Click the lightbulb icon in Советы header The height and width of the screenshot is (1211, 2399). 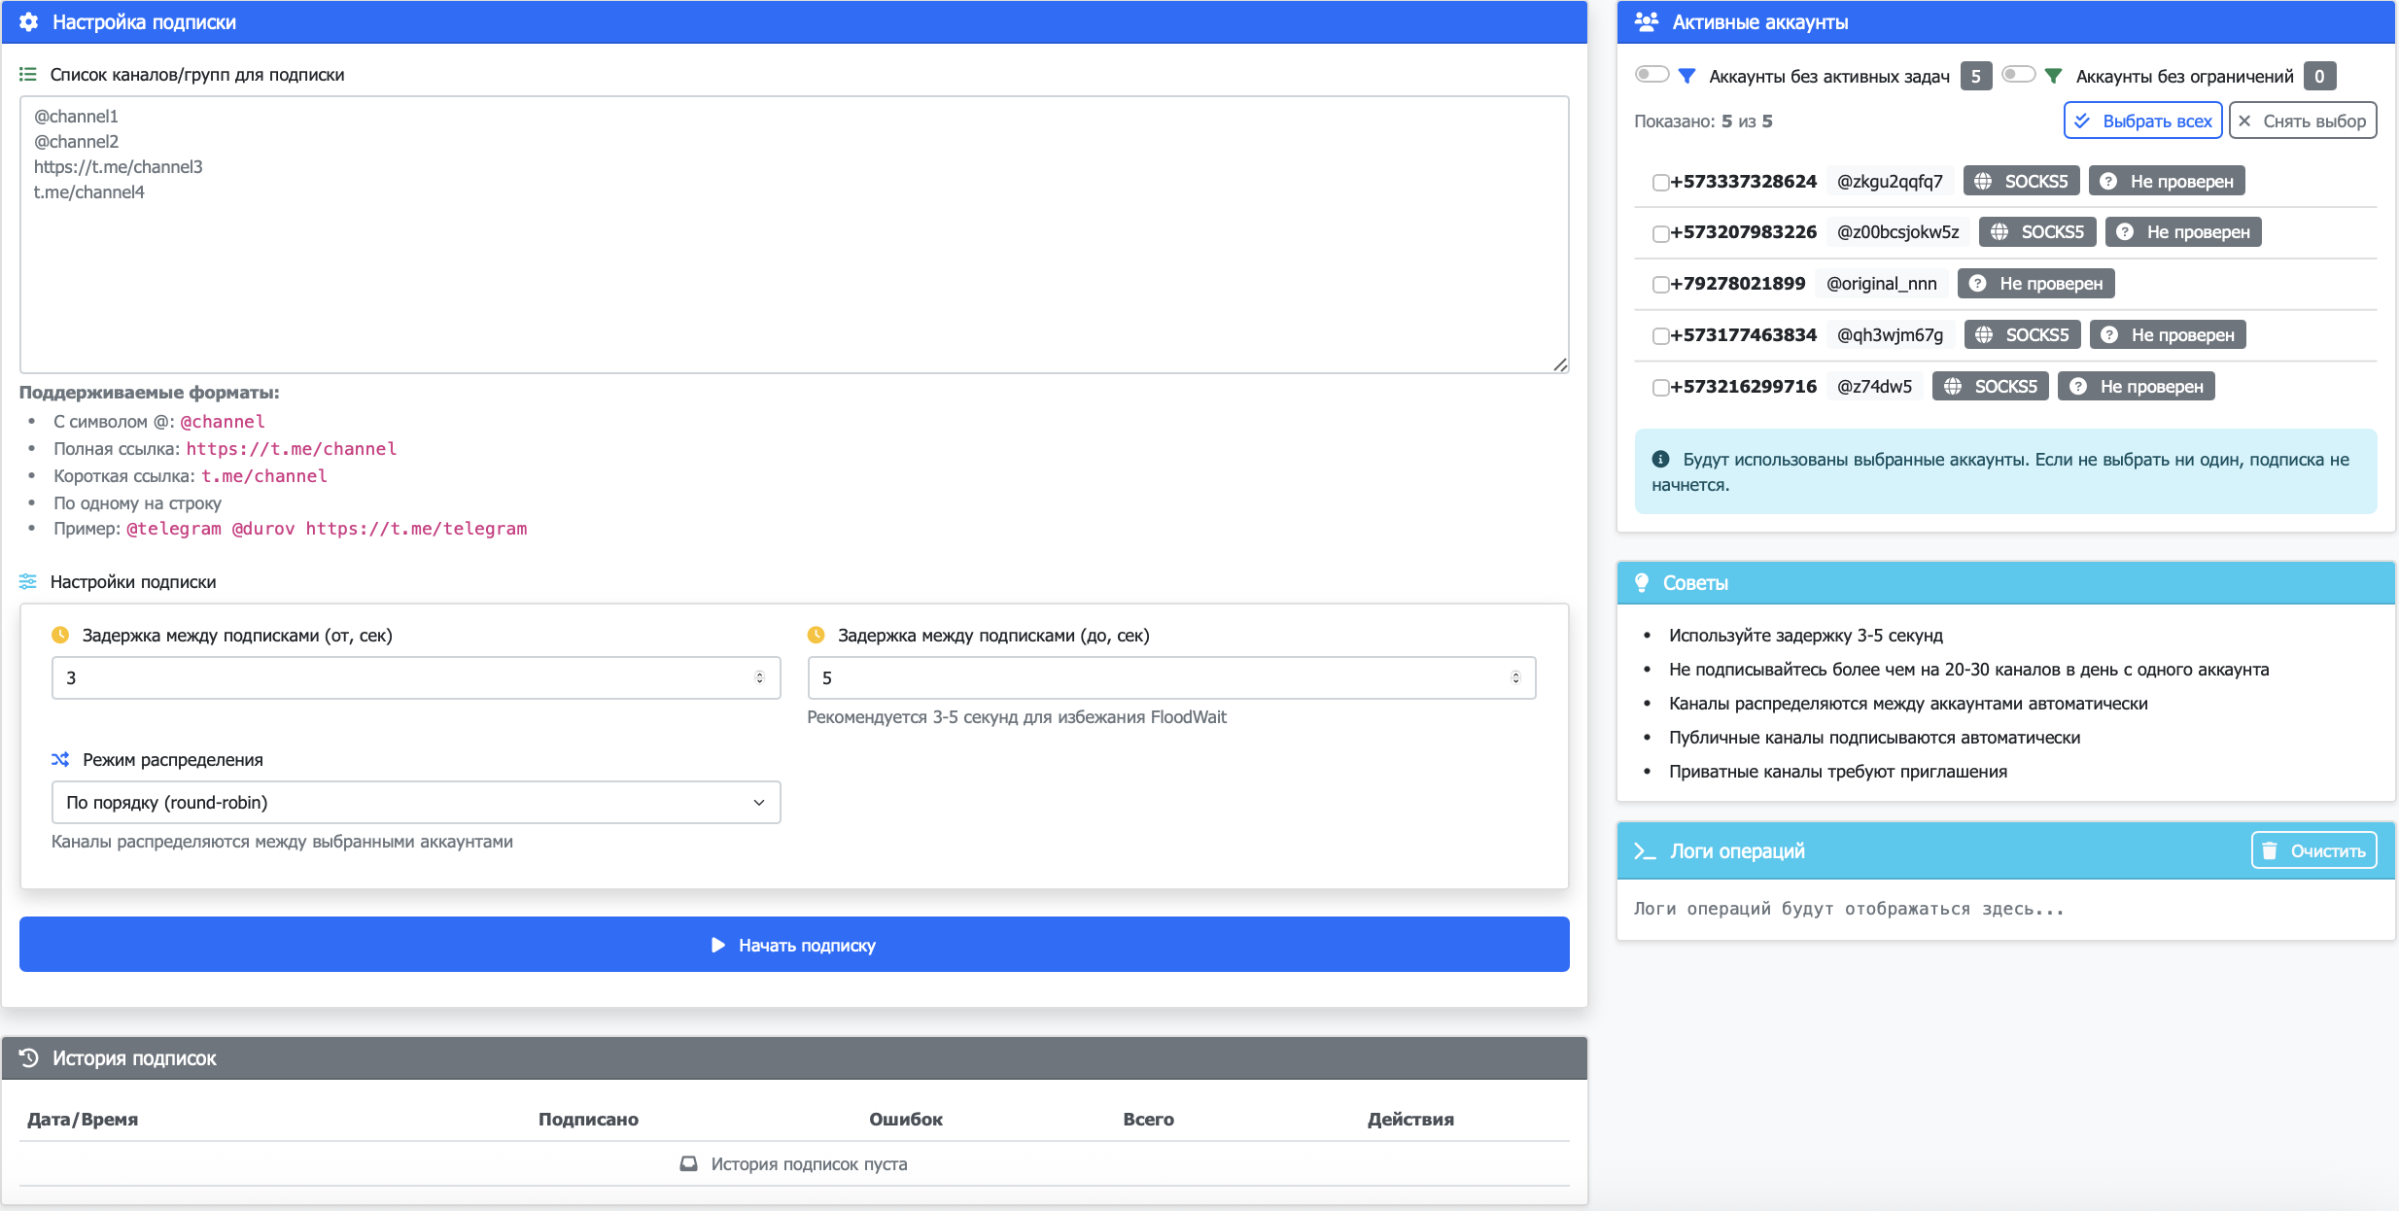tap(1642, 582)
